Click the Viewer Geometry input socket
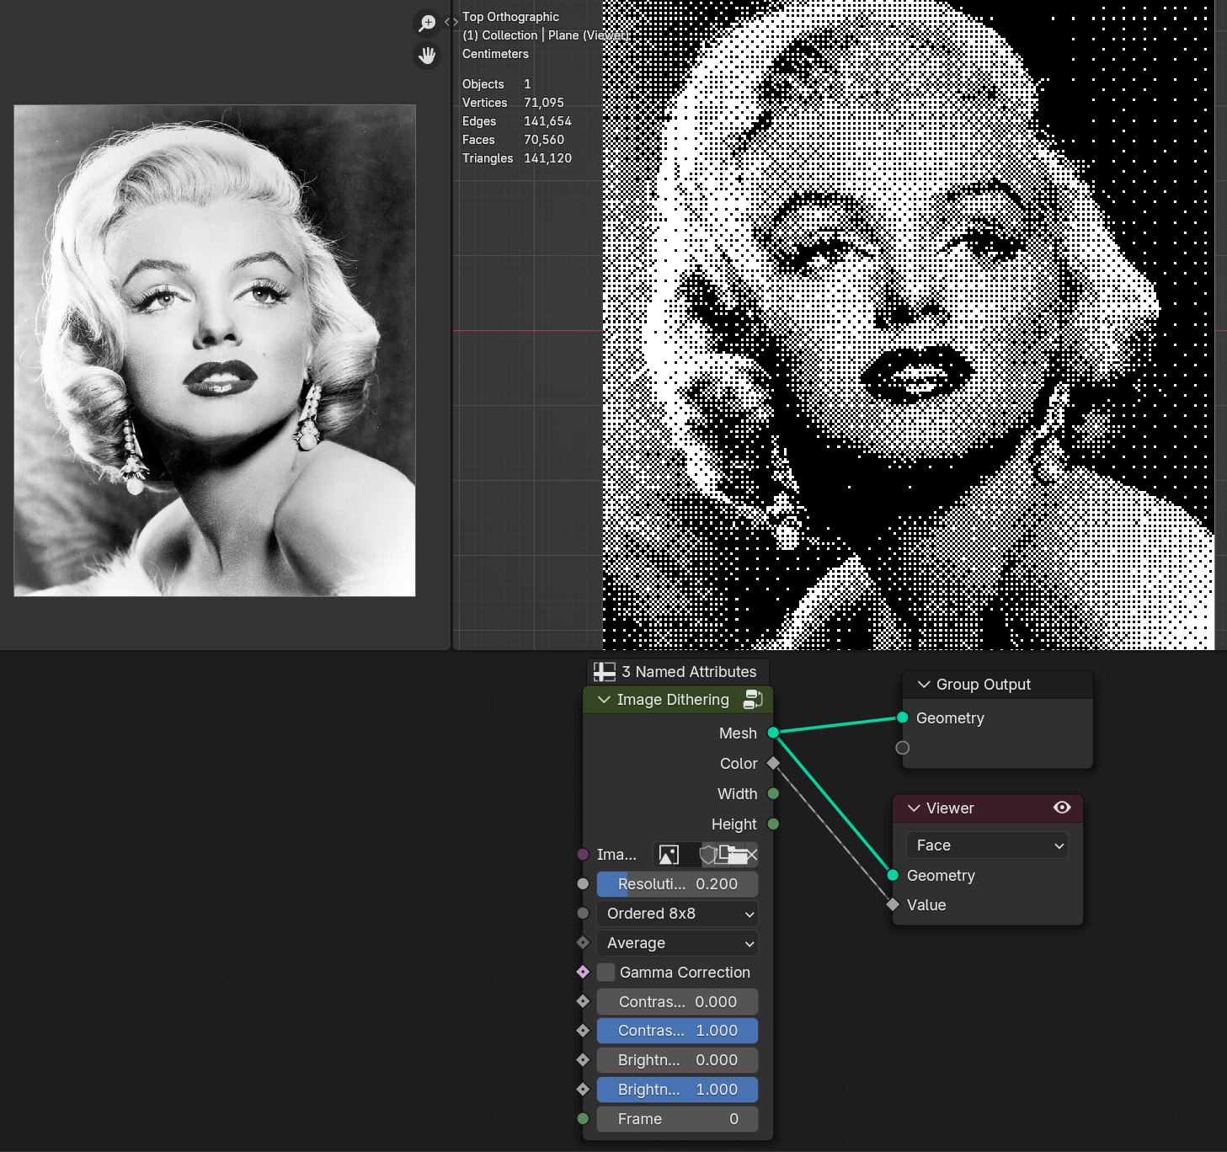The height and width of the screenshot is (1152, 1227). 893,875
